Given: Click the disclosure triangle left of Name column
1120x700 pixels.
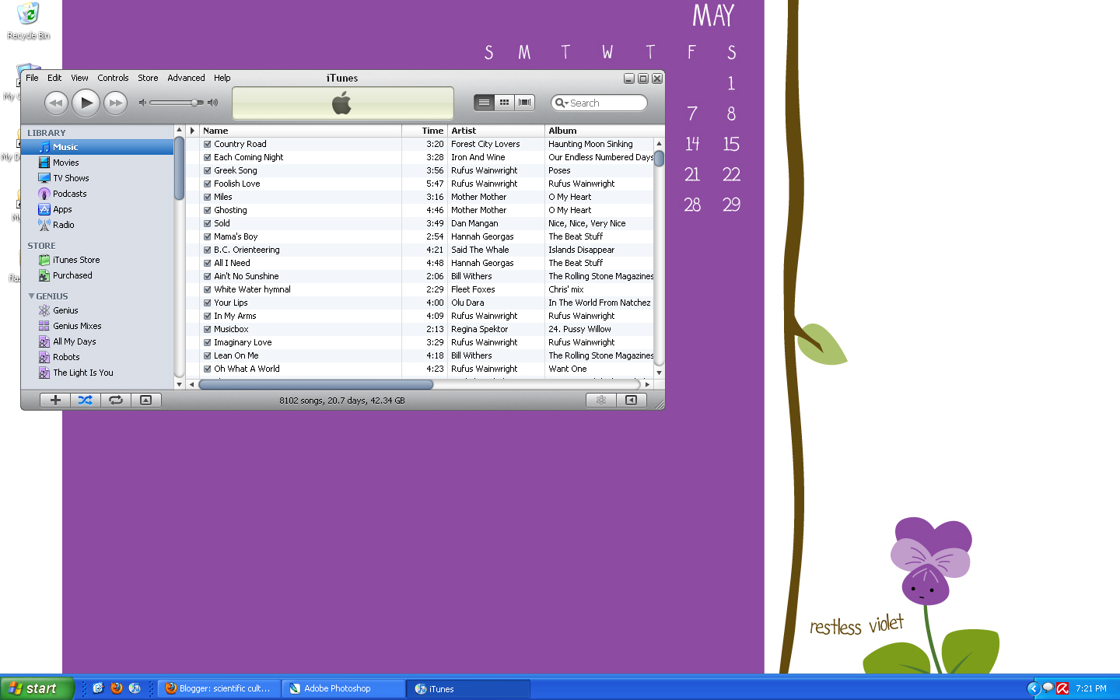Looking at the screenshot, I should [x=192, y=131].
